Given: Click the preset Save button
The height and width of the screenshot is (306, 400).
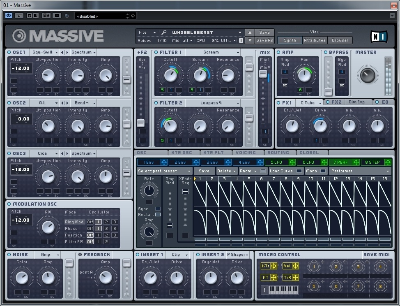Looking at the screenshot, I should pyautogui.click(x=264, y=32).
